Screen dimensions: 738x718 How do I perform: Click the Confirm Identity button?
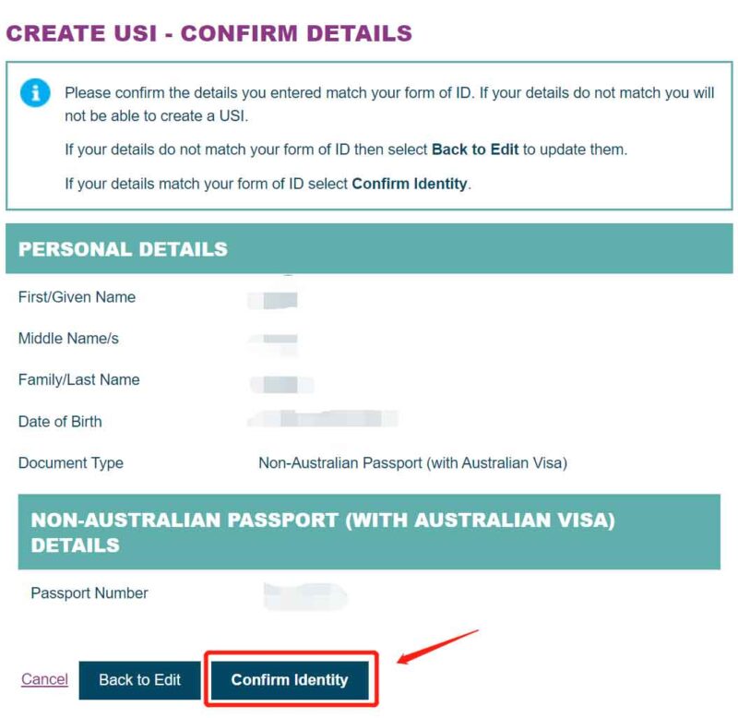[x=292, y=679]
